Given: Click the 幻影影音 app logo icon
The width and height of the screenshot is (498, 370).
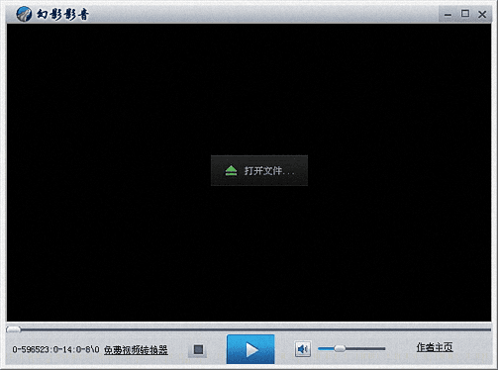Looking at the screenshot, I should click(x=24, y=14).
